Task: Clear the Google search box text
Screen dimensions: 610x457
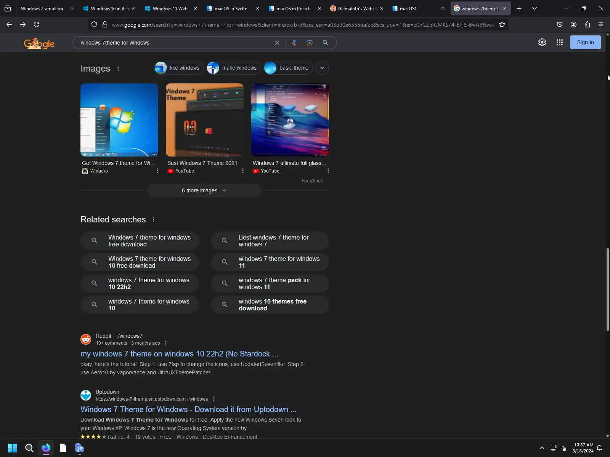Action: point(277,43)
